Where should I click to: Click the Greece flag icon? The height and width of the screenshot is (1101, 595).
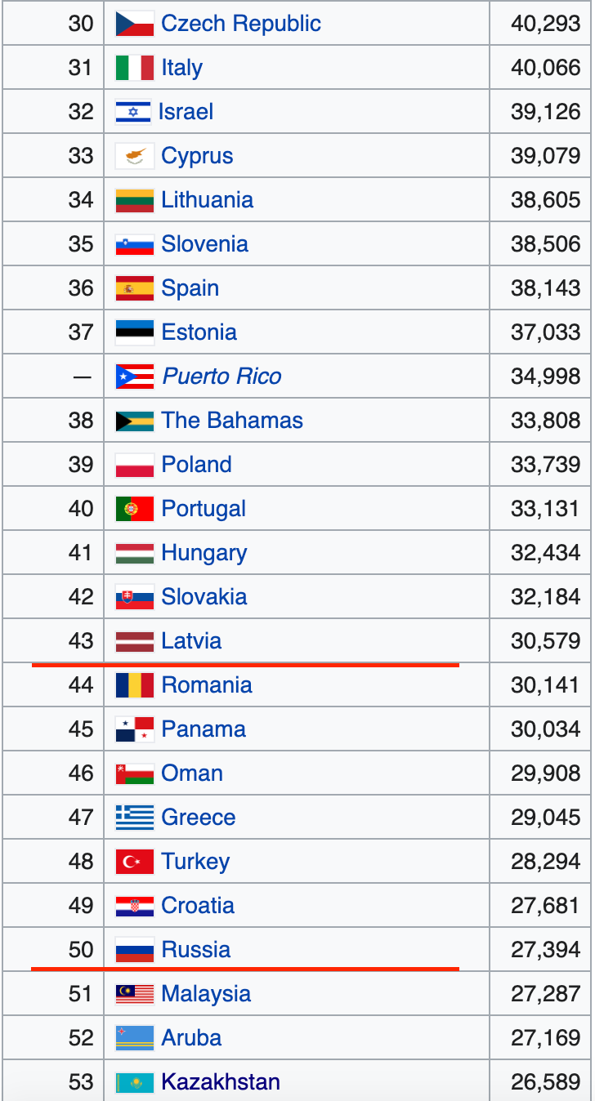(135, 818)
